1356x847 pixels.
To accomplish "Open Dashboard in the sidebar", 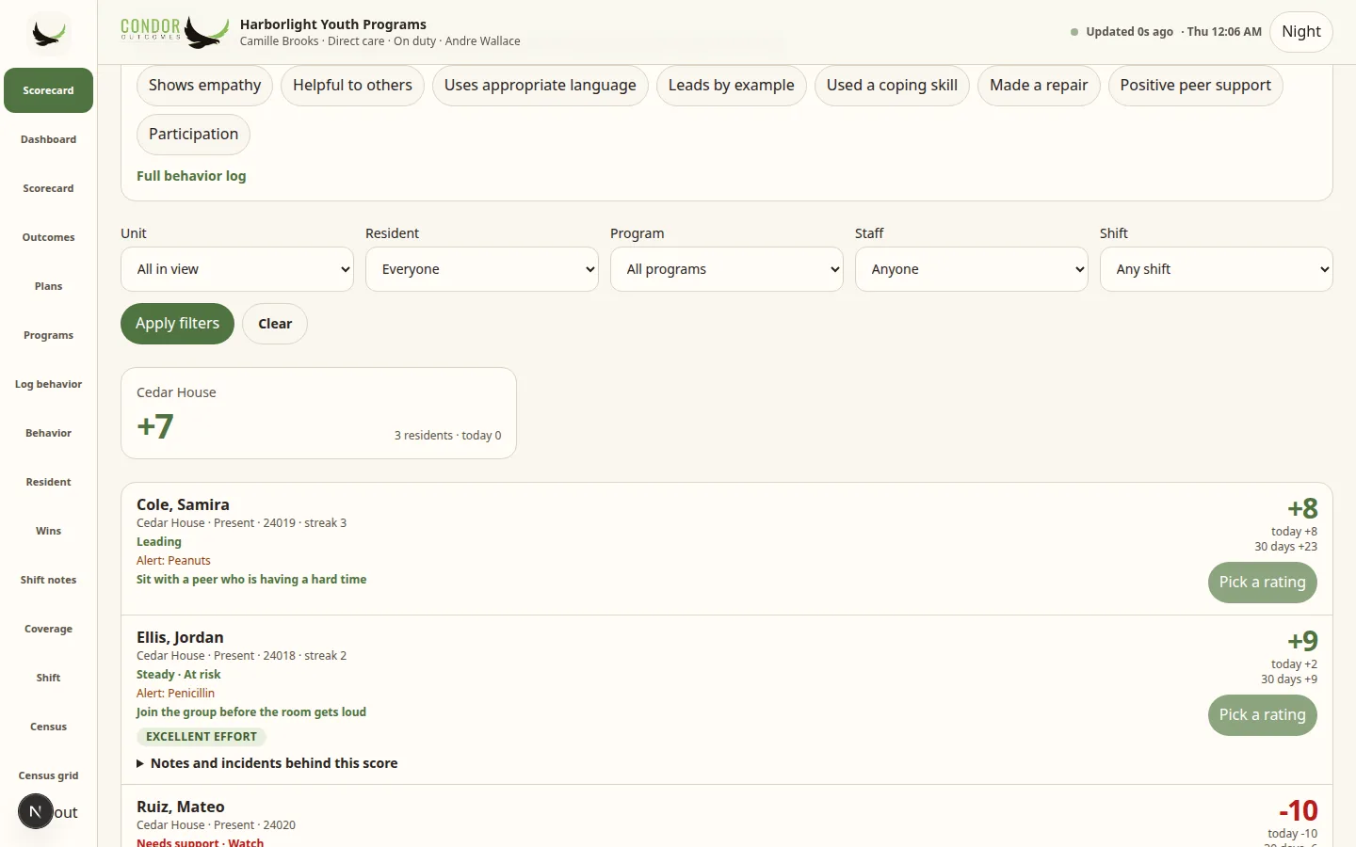I will [x=48, y=139].
